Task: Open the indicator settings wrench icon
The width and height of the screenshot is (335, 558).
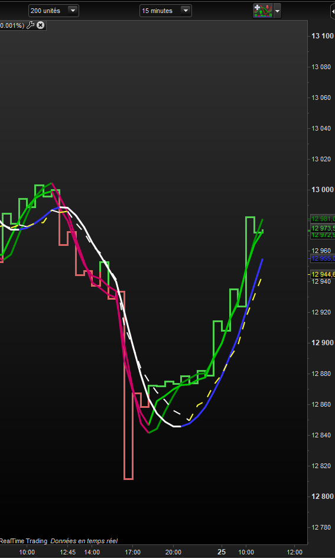Action: point(31,25)
